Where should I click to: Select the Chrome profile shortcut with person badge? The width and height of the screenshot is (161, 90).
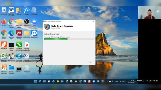point(11,23)
